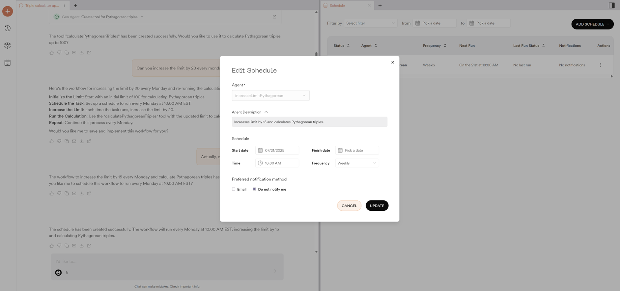Open the agents flower icon in sidebar

(8, 45)
